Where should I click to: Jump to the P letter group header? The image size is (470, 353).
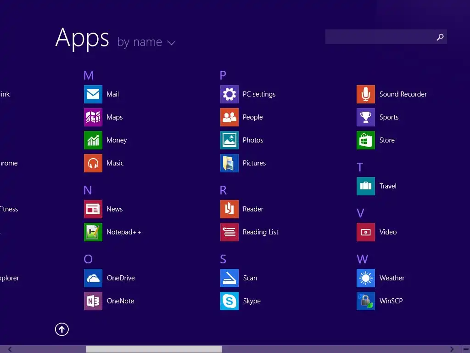(x=223, y=75)
